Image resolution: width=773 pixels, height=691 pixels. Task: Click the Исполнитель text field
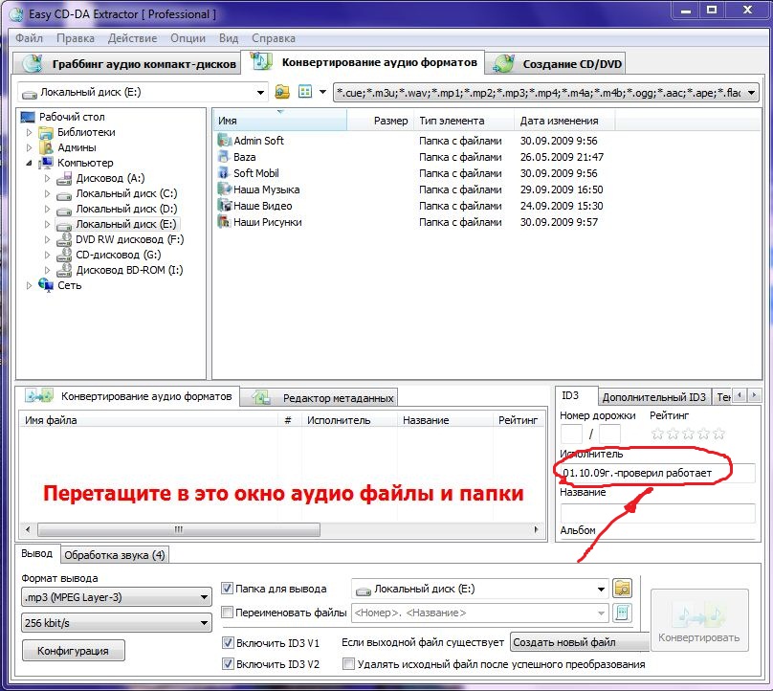657,473
